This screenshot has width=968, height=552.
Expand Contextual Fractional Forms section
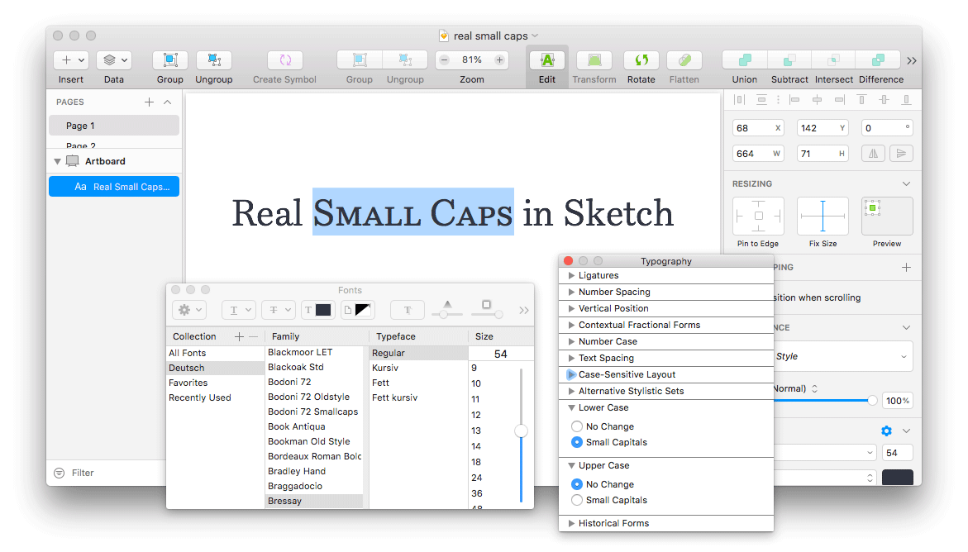[571, 325]
